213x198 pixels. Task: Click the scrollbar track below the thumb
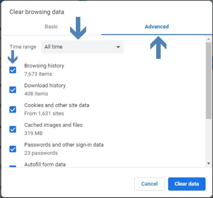(x=209, y=140)
